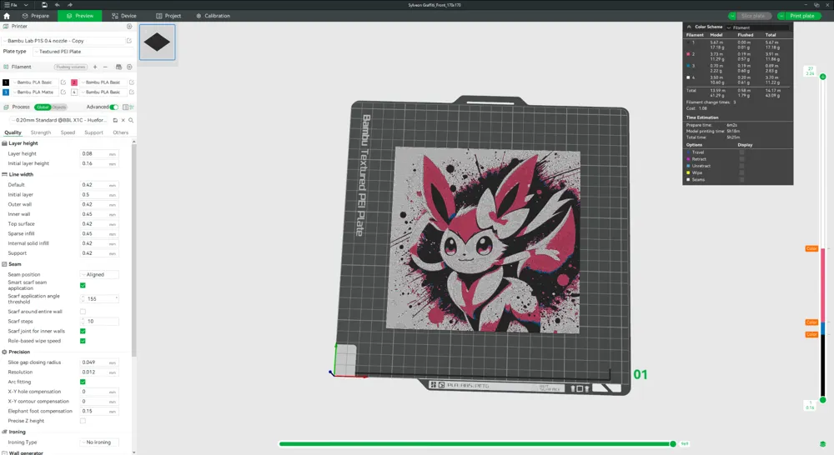Open Flushing volumes button
Screen dimensions: 834x455
point(71,67)
